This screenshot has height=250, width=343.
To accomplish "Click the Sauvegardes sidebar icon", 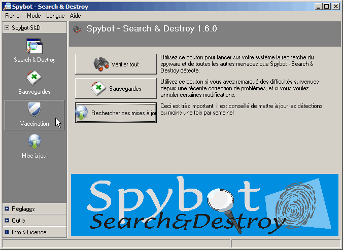I will (35, 79).
